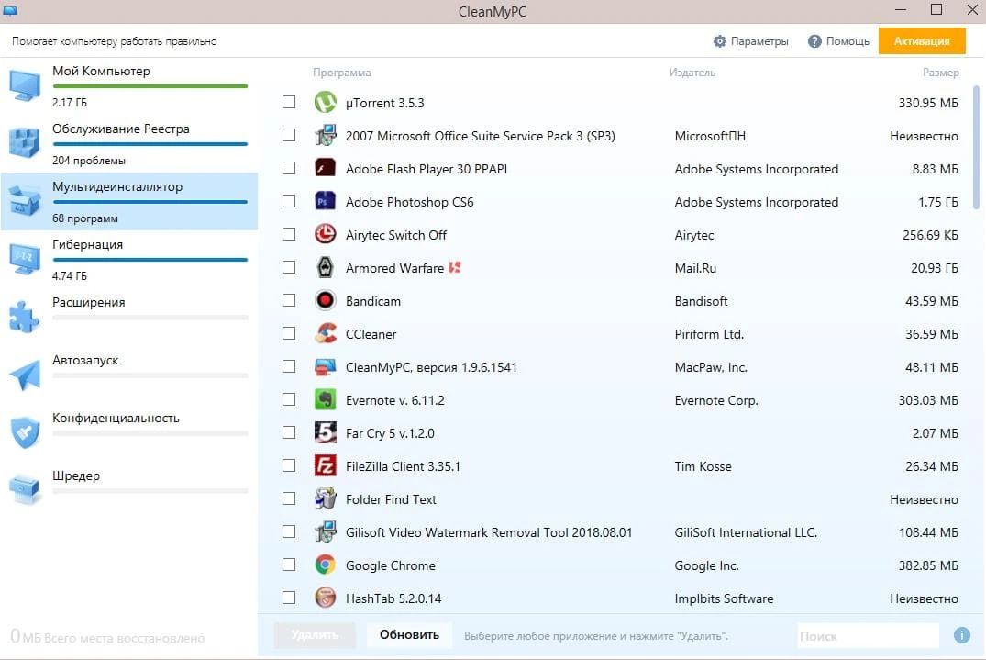The image size is (986, 660).
Task: Select the Airytec Switch Off program name
Action: click(396, 235)
